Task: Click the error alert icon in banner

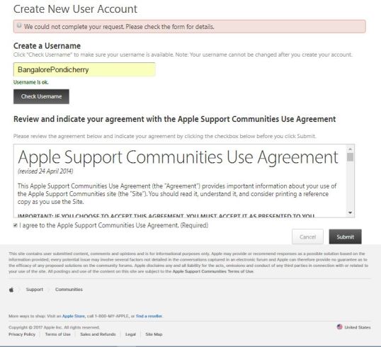Action: pyautogui.click(x=19, y=25)
